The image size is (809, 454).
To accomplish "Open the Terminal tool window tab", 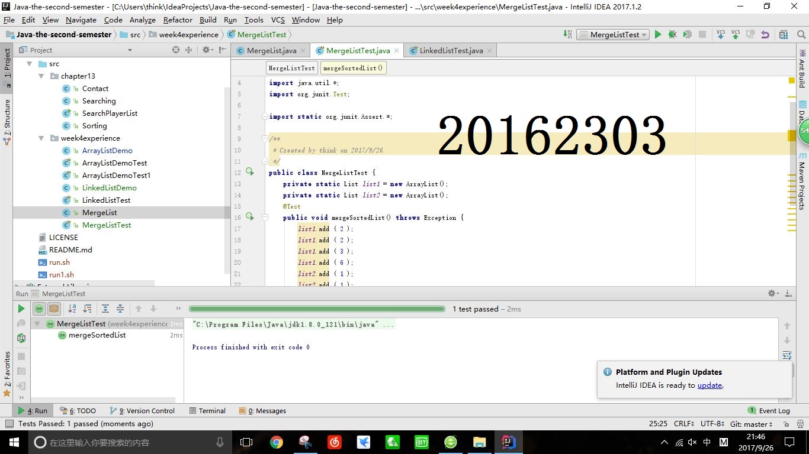I will tap(207, 411).
